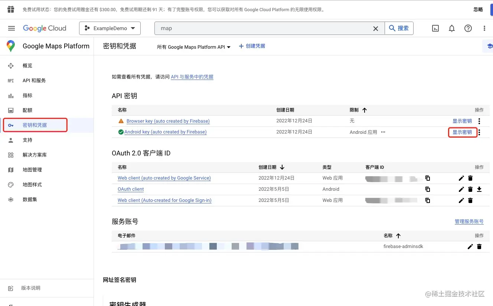The image size is (493, 306).
Task: Open the 所有 Google Maps Platform API filter dropdown
Action: tap(193, 47)
